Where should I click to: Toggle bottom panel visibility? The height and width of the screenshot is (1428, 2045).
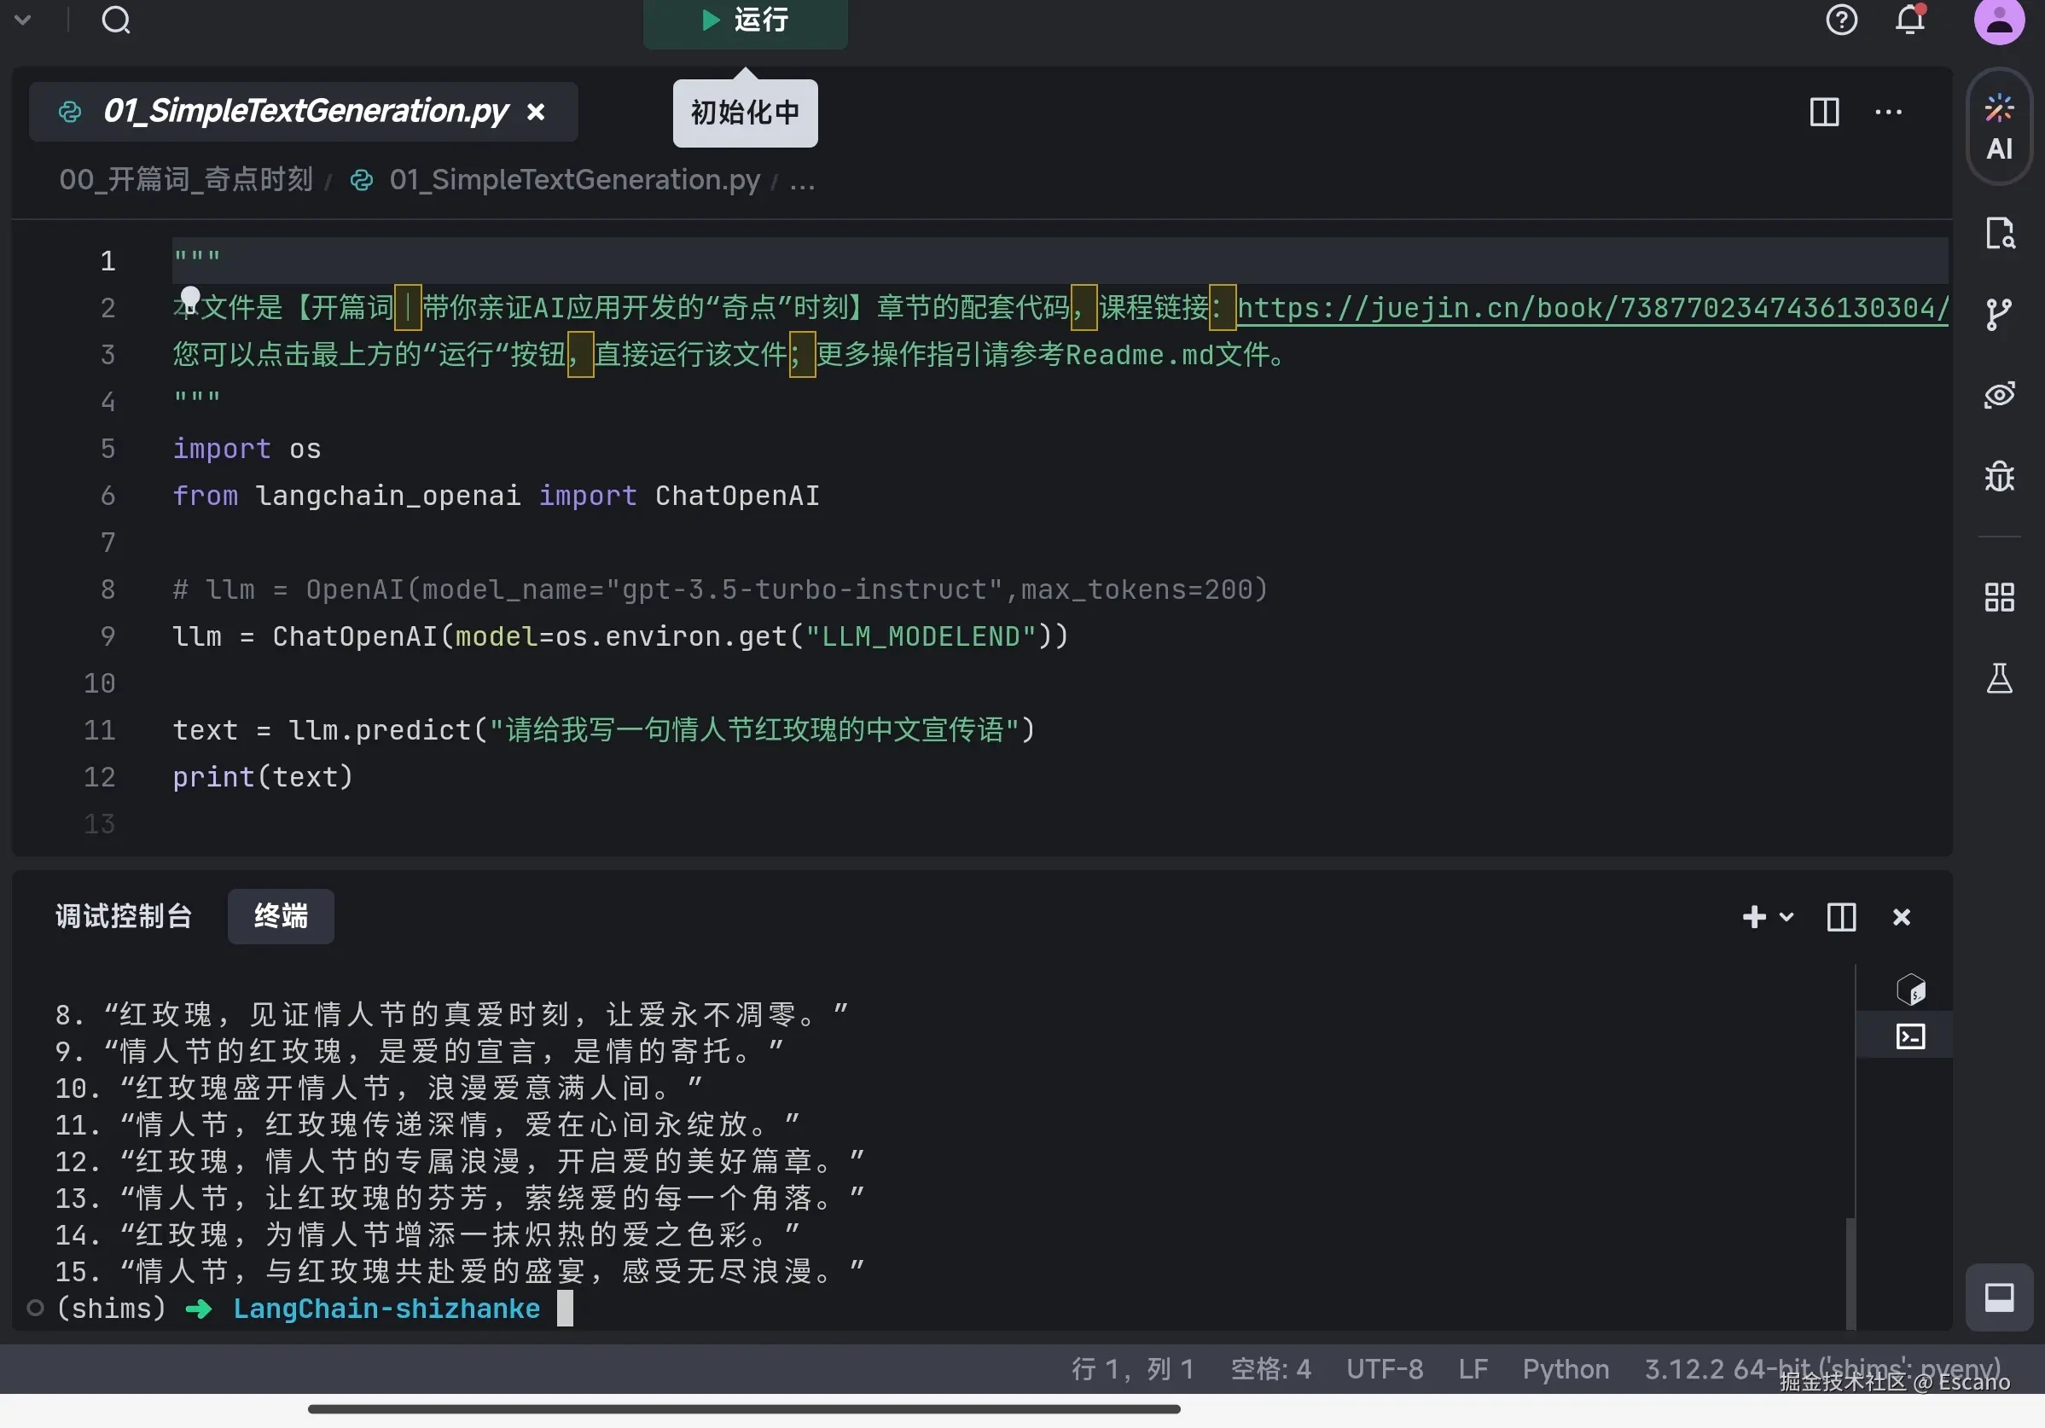point(2000,1297)
